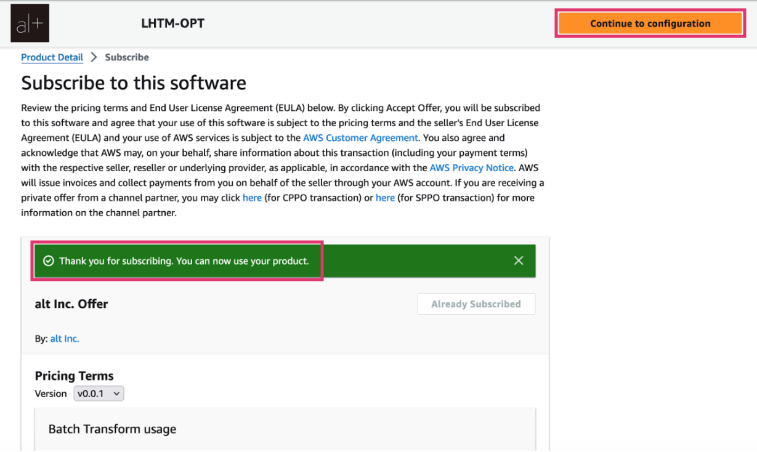Click the Already Subscribed button
The height and width of the screenshot is (452, 757).
476,304
